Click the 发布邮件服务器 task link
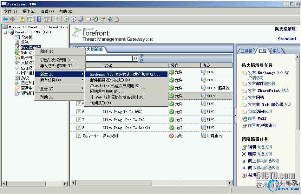The image size is (301, 194). [x=262, y=84]
